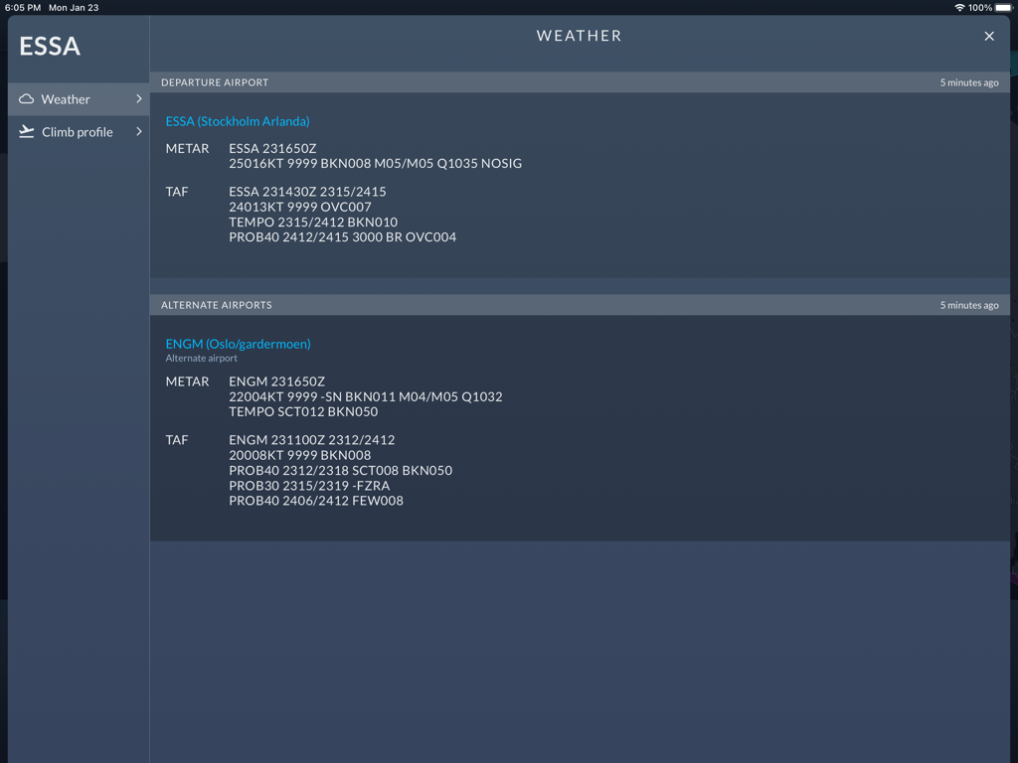The height and width of the screenshot is (763, 1018).
Task: Refresh via the 5 minutes ago timestamp for departure
Action: [x=969, y=82]
